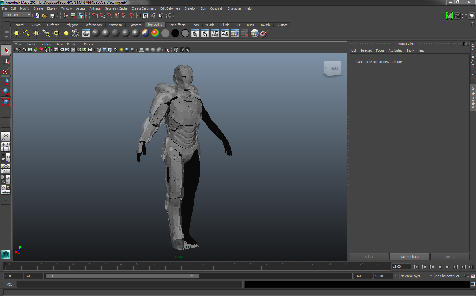
Task: Open the Attribute Editor Focus menu
Action: (x=380, y=50)
